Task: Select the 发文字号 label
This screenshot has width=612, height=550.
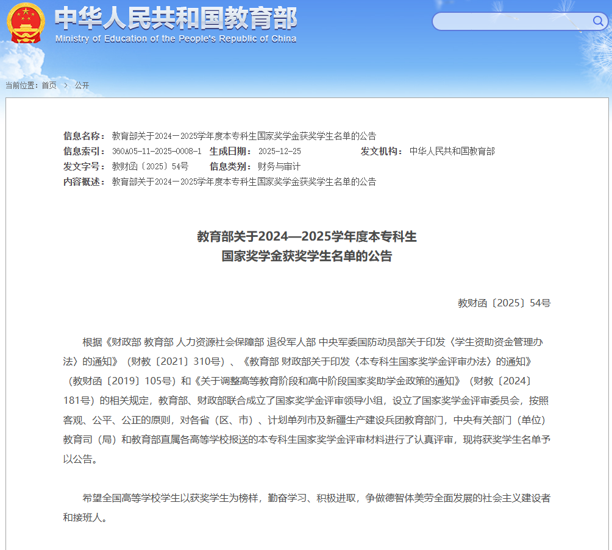Action: point(84,166)
